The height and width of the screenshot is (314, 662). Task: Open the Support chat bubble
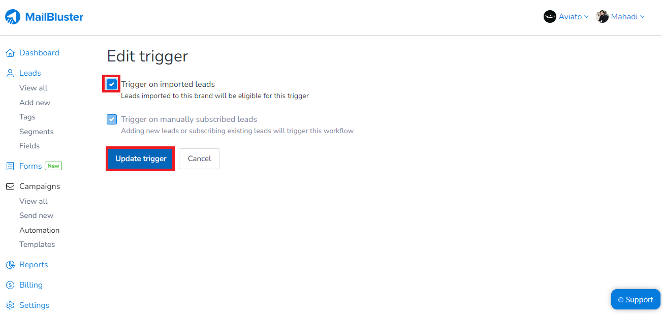[636, 299]
